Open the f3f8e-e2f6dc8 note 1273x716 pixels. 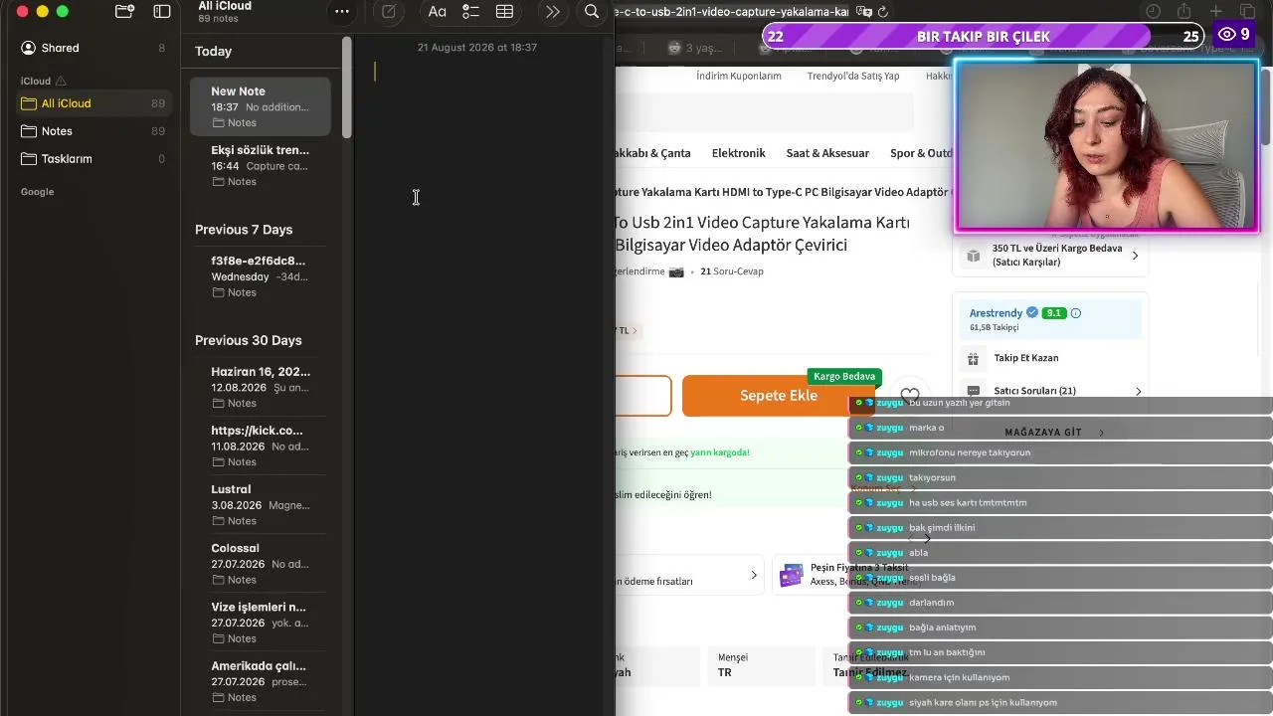[261, 276]
